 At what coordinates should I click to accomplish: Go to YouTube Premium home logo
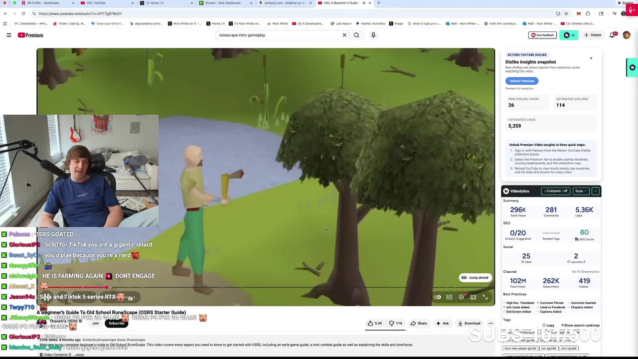click(30, 35)
